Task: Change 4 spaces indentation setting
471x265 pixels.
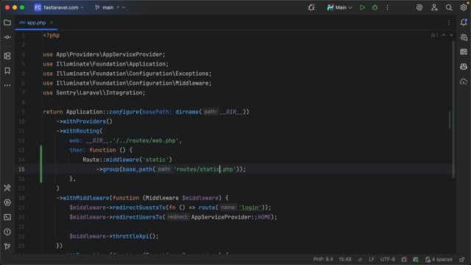Action: (x=439, y=259)
